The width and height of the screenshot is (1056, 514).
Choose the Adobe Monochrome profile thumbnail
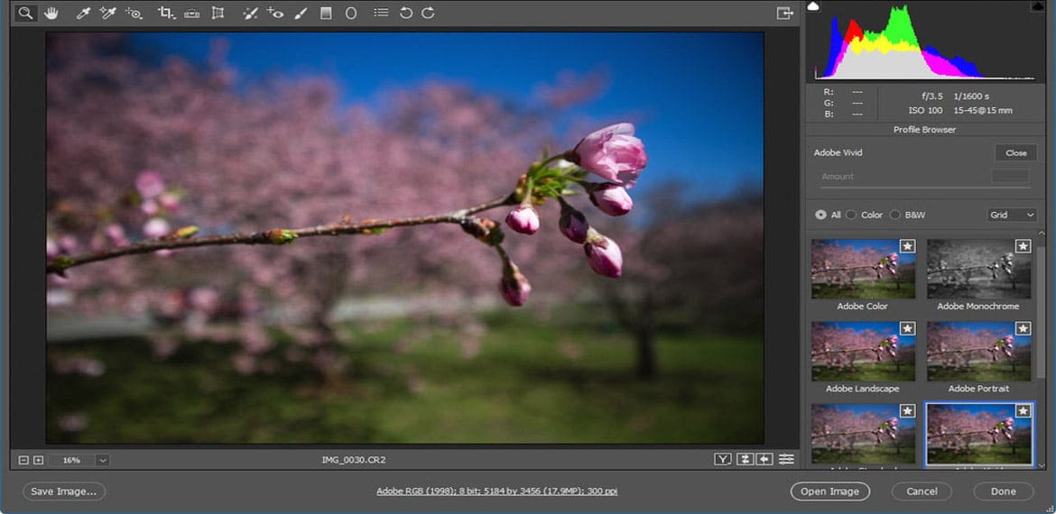pyautogui.click(x=978, y=269)
